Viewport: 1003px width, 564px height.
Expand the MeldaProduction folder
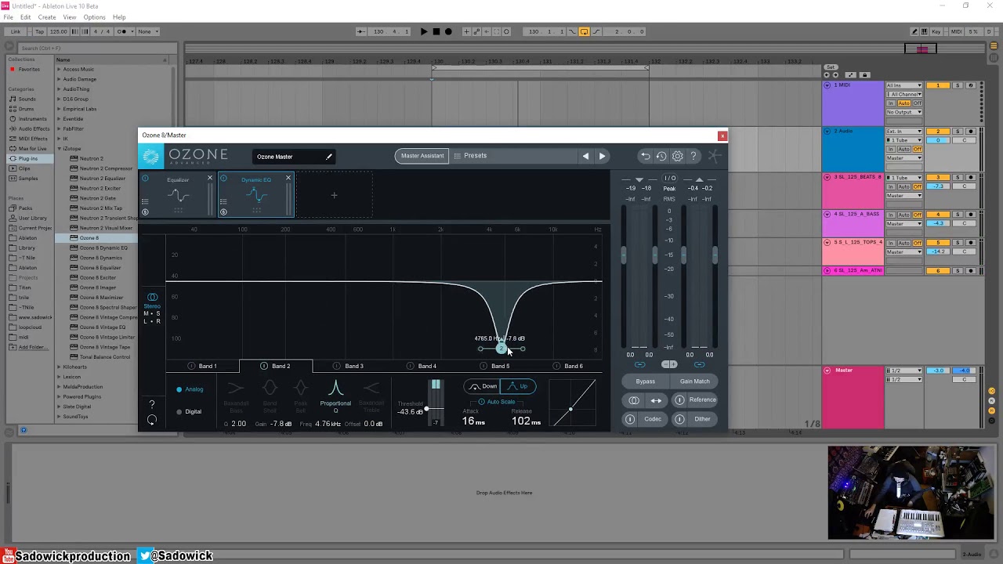point(59,386)
